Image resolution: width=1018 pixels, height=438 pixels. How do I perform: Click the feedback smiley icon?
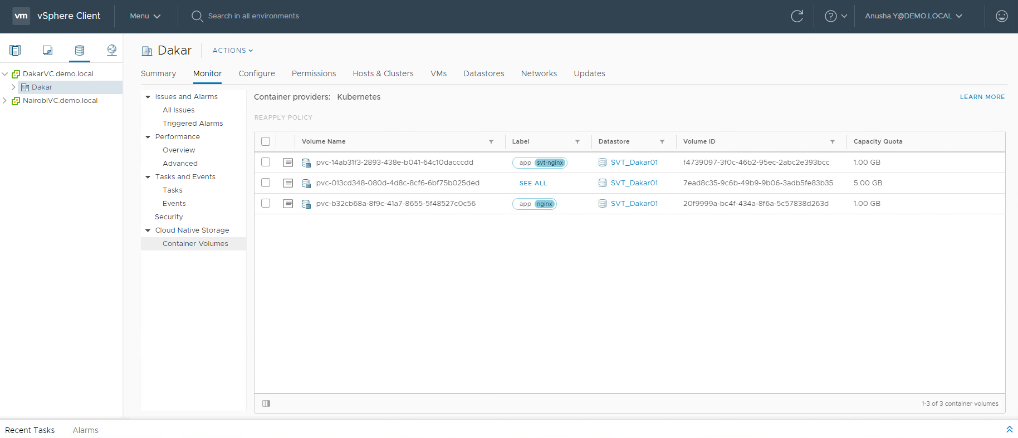click(1001, 16)
